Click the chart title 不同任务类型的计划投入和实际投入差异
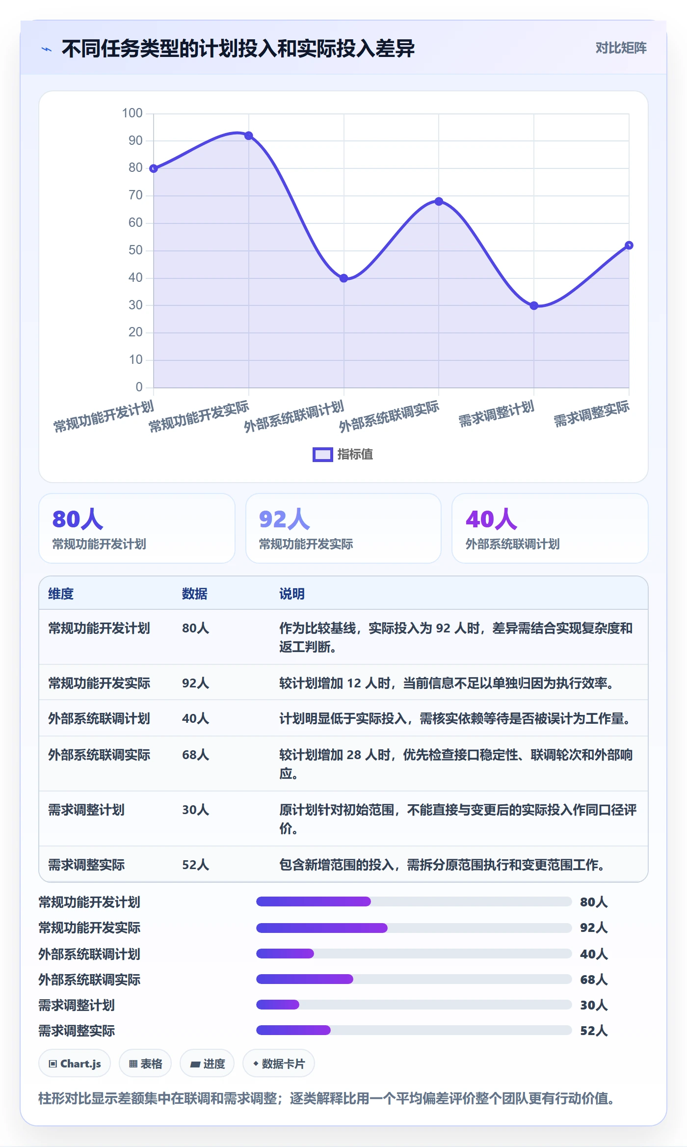 pos(238,49)
